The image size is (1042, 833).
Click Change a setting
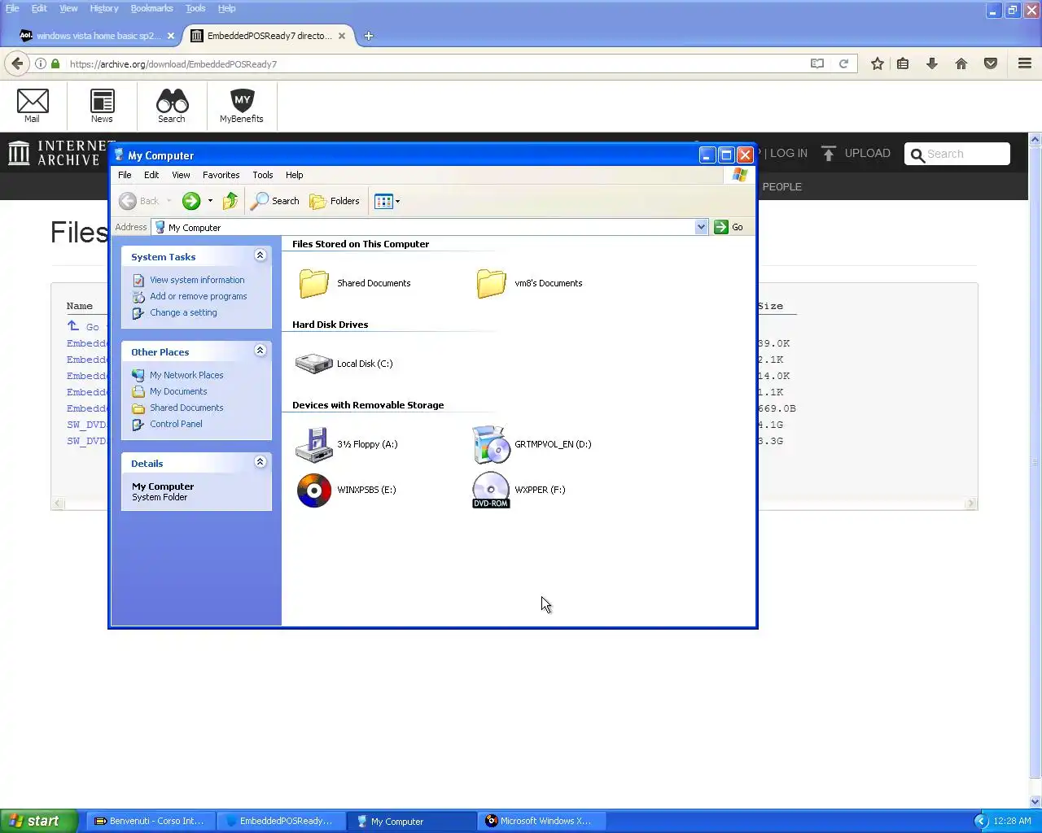(x=183, y=312)
